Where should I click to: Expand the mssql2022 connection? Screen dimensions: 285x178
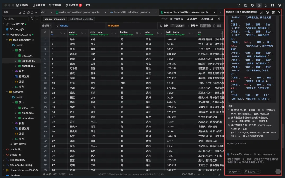[x=4, y=24]
